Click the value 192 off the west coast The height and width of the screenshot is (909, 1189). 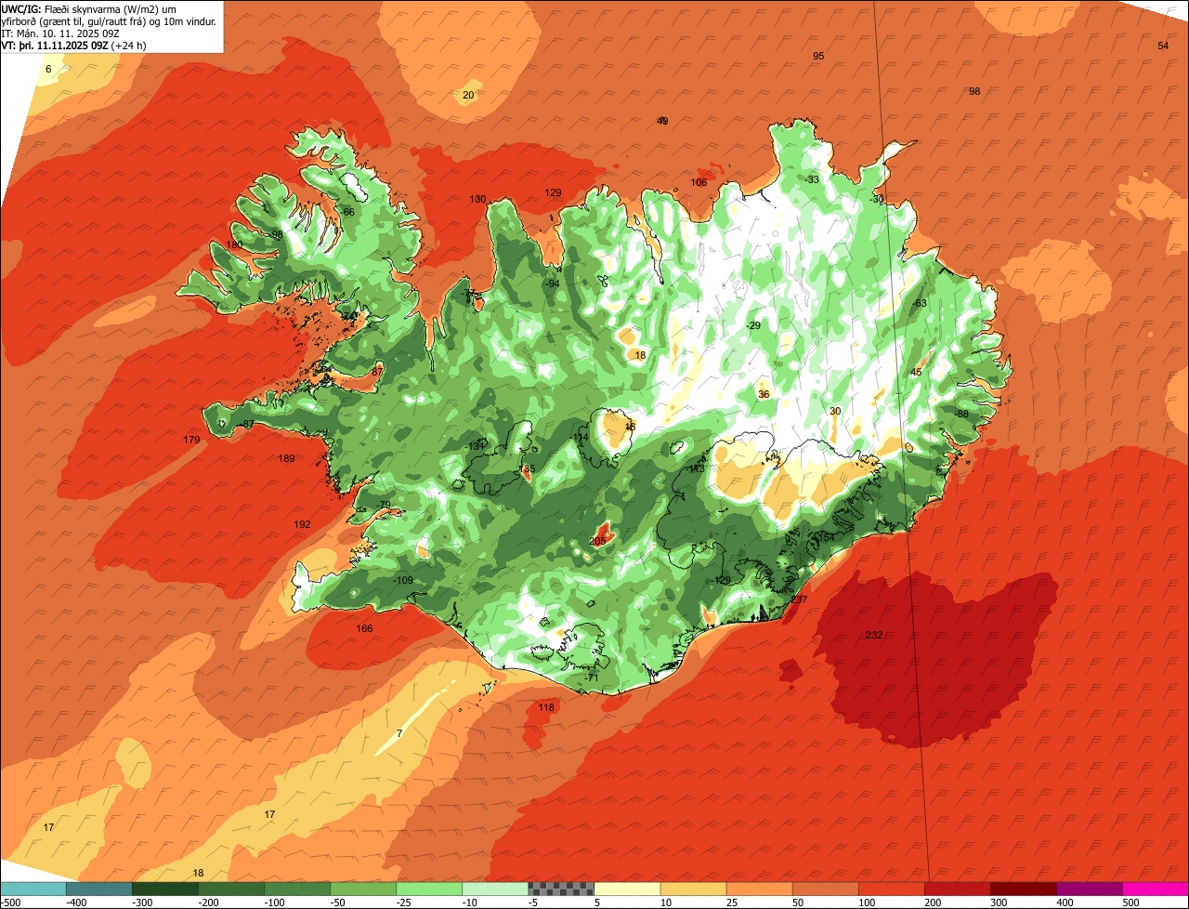(x=302, y=524)
